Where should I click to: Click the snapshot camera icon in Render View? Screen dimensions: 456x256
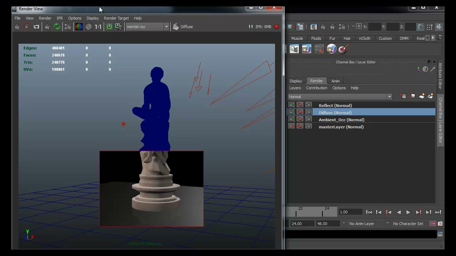[x=36, y=27]
